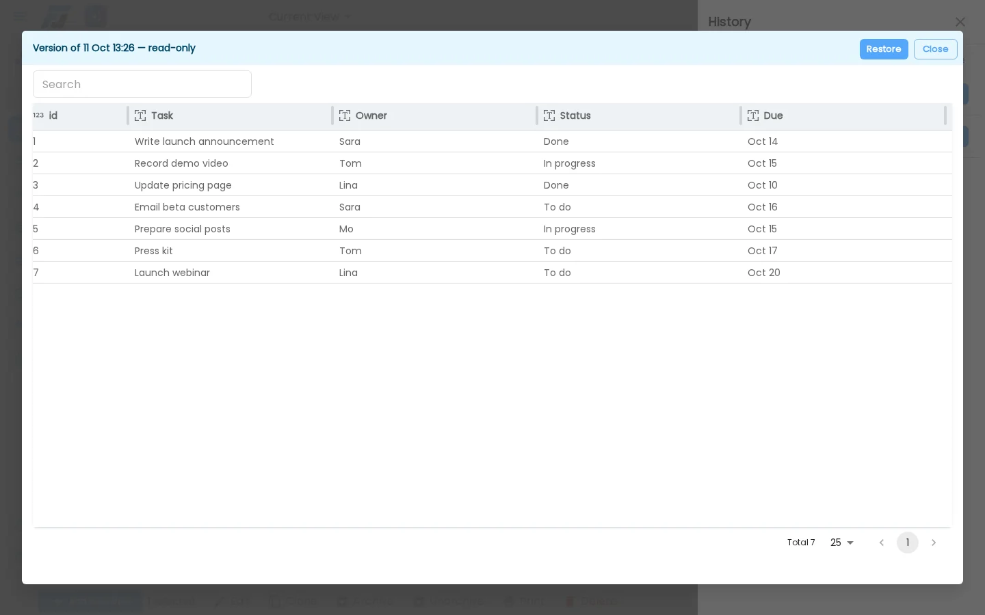The height and width of the screenshot is (615, 985).
Task: Go to the previous page arrow
Action: [x=882, y=543]
